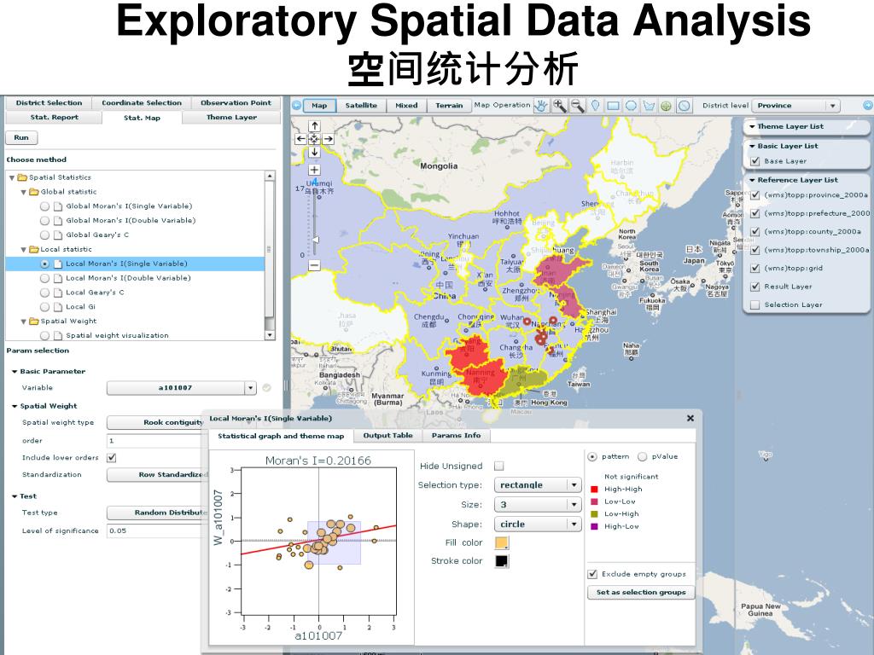Choose the point marker selection tool

point(595,105)
